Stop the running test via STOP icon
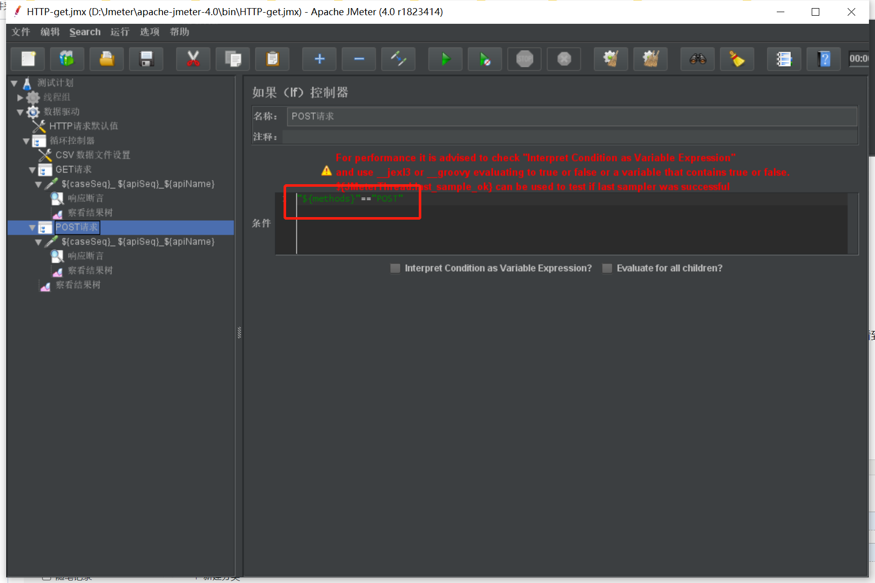 pyautogui.click(x=525, y=59)
